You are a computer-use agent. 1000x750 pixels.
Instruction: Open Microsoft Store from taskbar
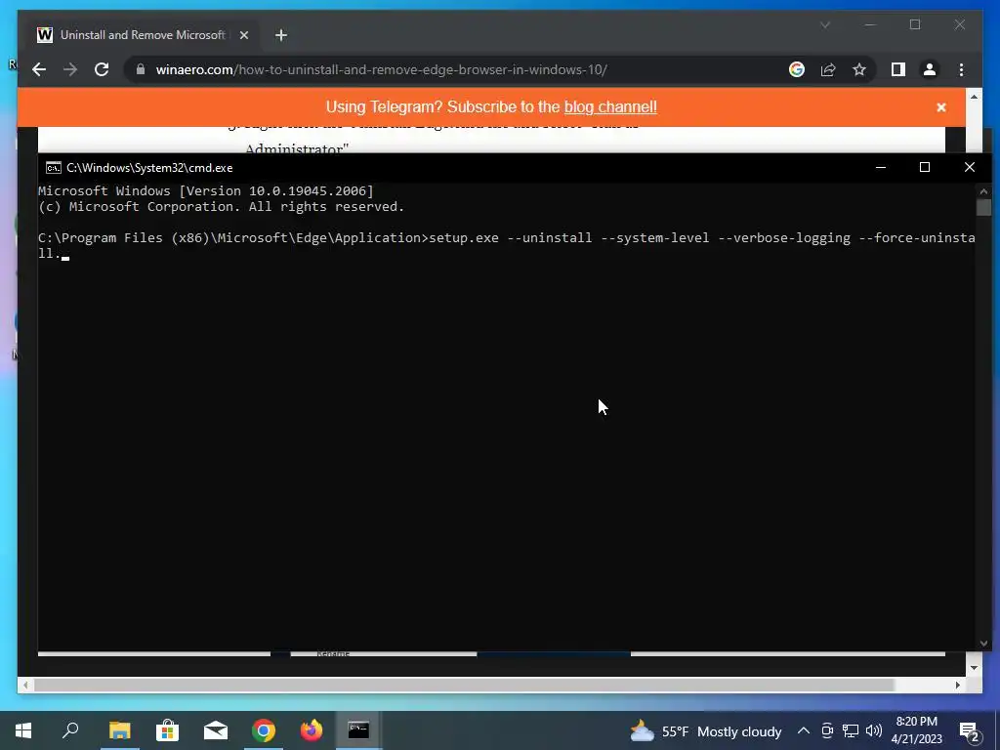click(x=168, y=730)
